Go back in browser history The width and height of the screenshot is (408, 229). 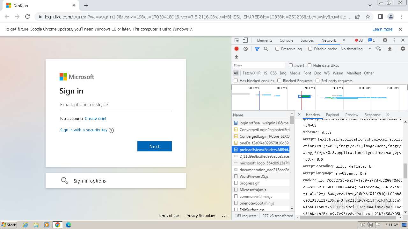[x=7, y=17]
